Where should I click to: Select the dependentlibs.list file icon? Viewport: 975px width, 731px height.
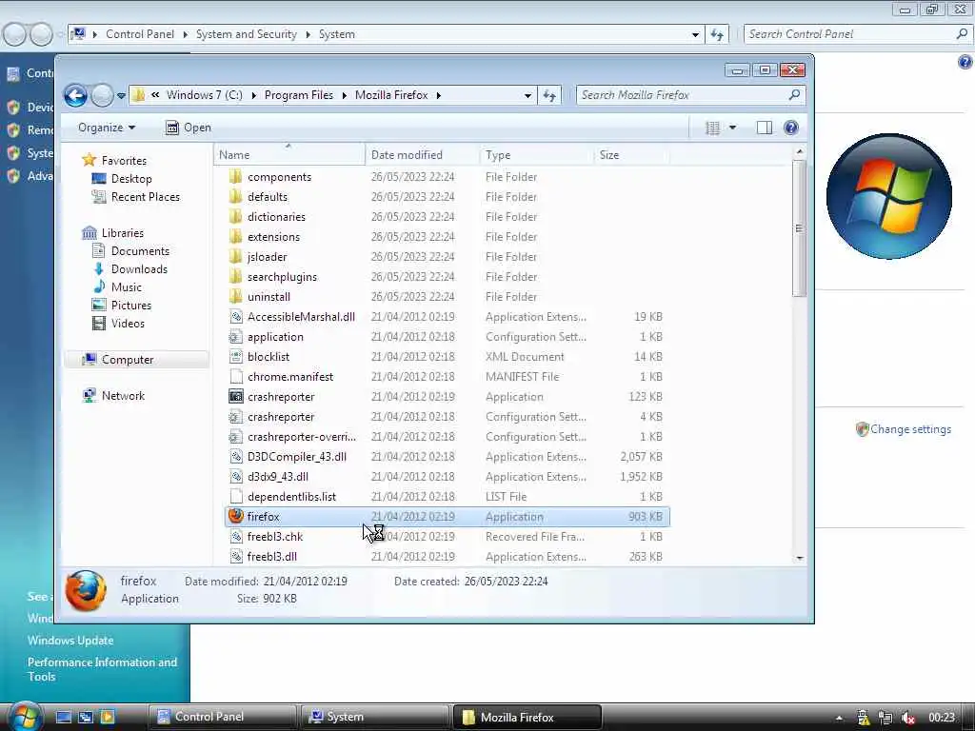[x=236, y=496]
